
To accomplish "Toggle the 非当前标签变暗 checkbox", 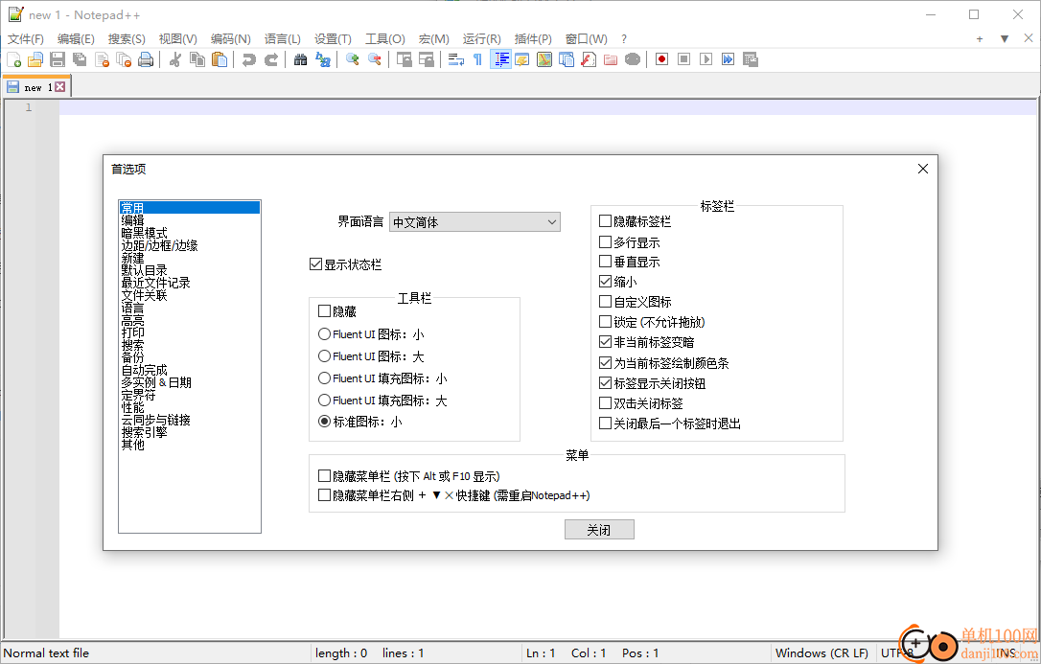I will click(605, 342).
